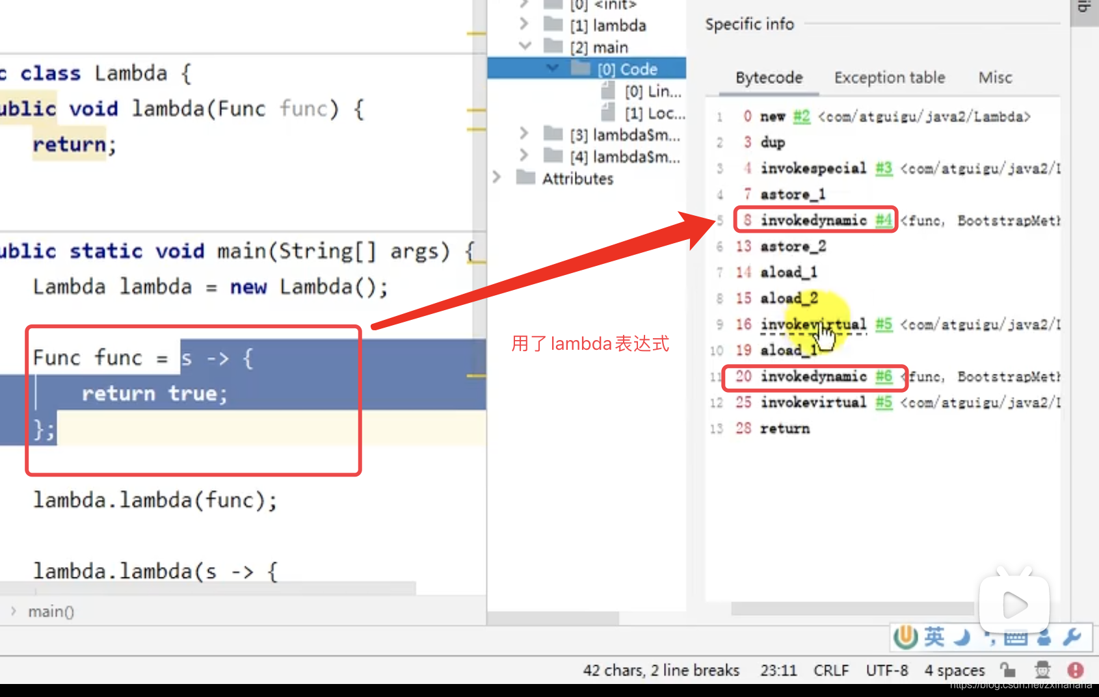
Task: Click the 'new' instruction at offset 0
Action: coord(773,116)
